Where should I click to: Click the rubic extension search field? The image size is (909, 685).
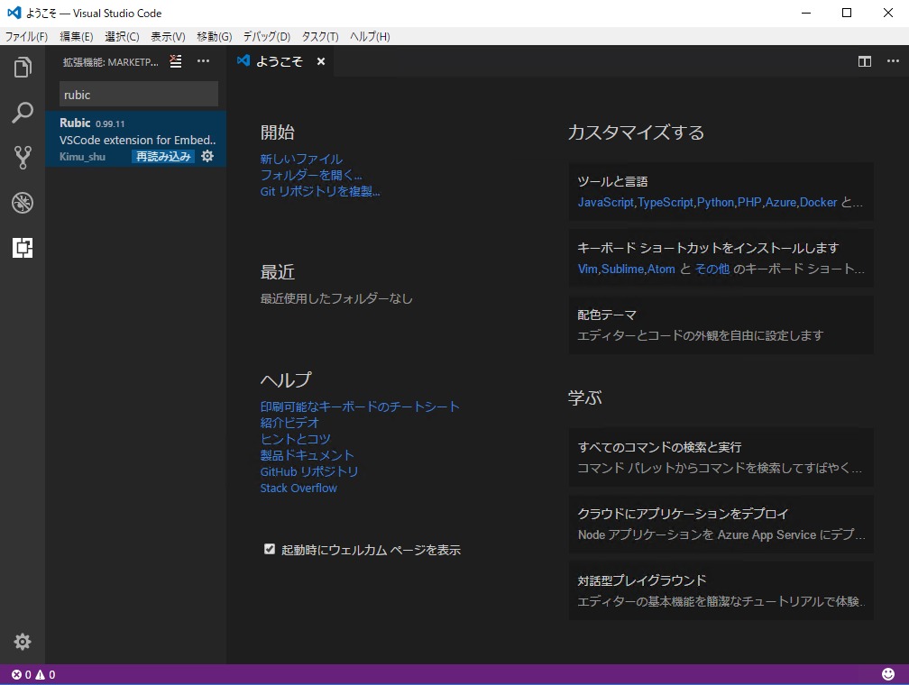tap(139, 95)
